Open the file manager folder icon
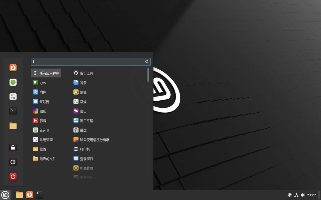This screenshot has width=321, height=200. click(x=13, y=126)
